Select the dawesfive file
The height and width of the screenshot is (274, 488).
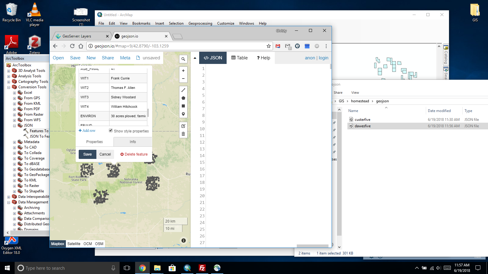point(363,126)
